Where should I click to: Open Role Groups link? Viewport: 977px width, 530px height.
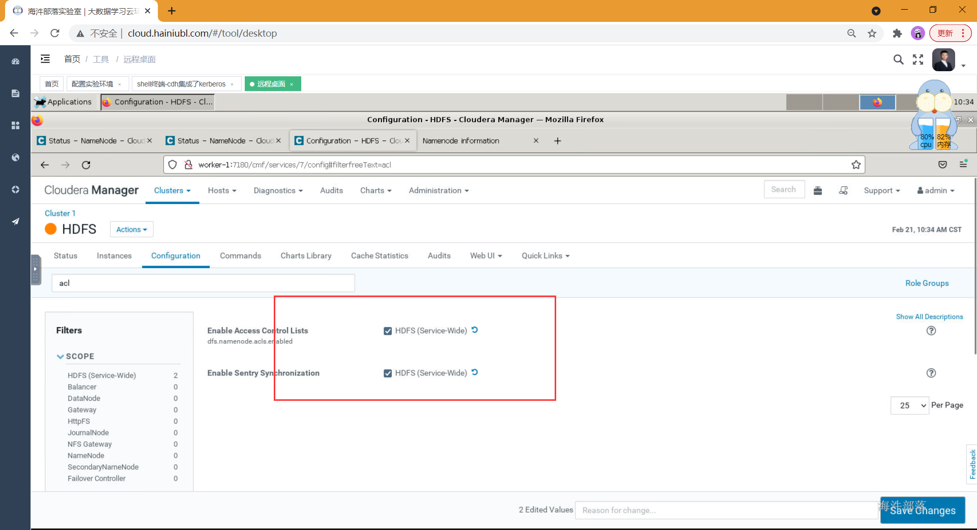pyautogui.click(x=927, y=283)
